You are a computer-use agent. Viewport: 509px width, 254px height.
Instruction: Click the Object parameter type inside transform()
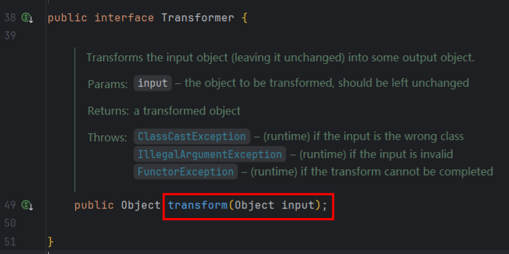(x=254, y=205)
